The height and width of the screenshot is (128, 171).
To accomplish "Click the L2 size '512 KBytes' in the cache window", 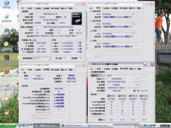I will [x=113, y=34].
